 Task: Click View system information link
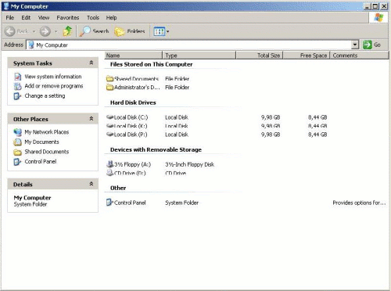click(x=53, y=77)
